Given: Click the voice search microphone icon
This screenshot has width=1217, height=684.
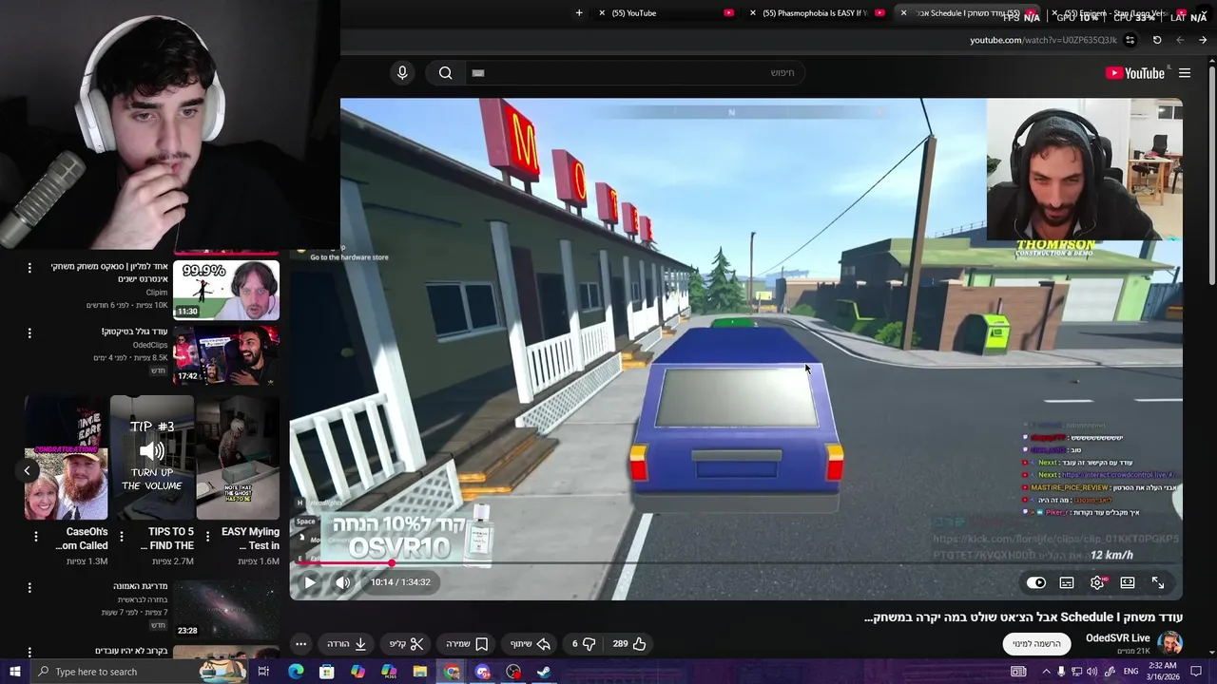Looking at the screenshot, I should click(x=402, y=73).
